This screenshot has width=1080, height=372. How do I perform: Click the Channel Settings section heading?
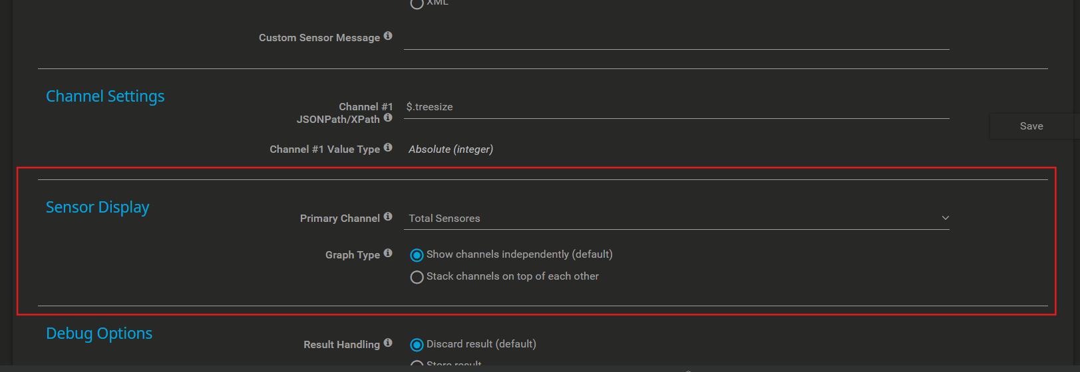tap(105, 96)
